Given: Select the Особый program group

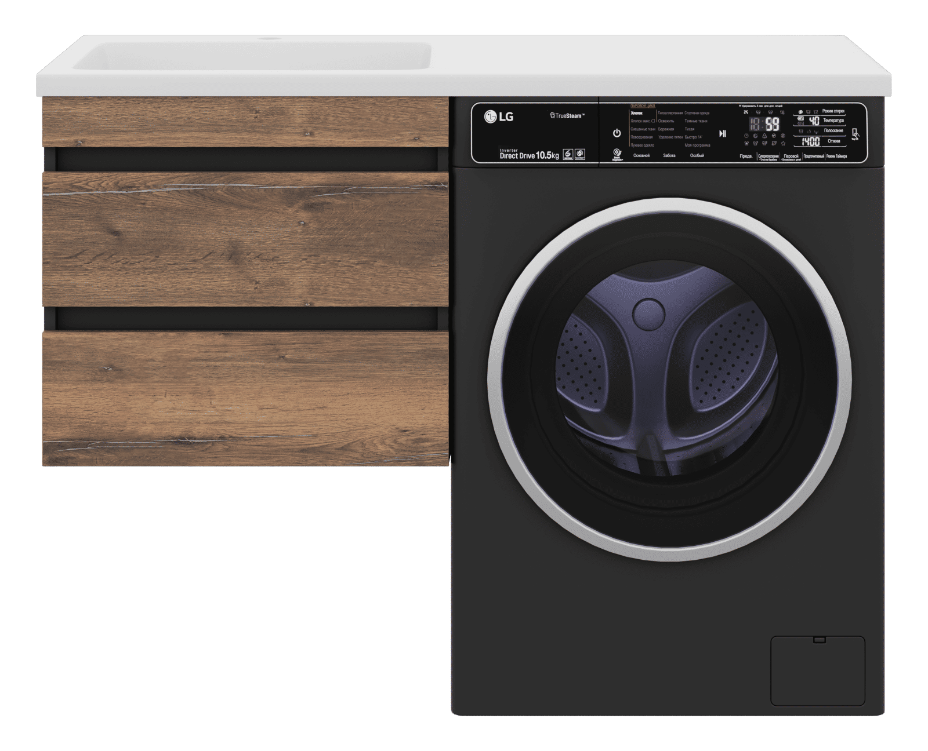Looking at the screenshot, I should 697,156.
